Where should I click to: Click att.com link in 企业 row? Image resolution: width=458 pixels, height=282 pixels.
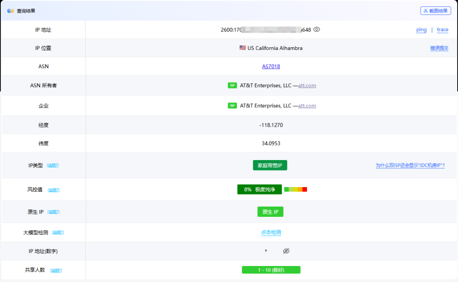point(307,106)
